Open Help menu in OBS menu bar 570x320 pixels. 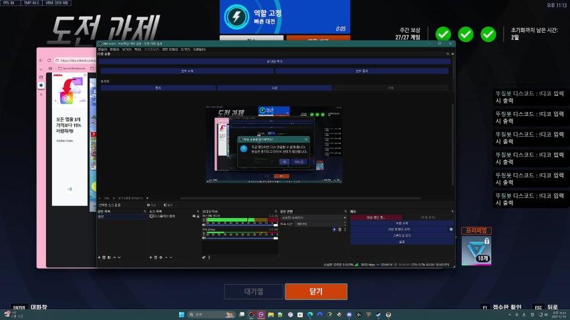[199, 49]
